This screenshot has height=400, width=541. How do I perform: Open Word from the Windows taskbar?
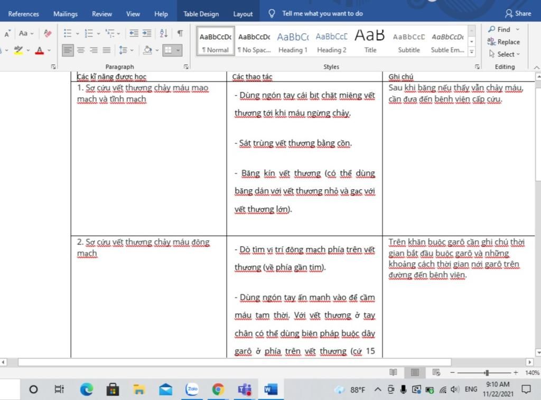(x=270, y=389)
